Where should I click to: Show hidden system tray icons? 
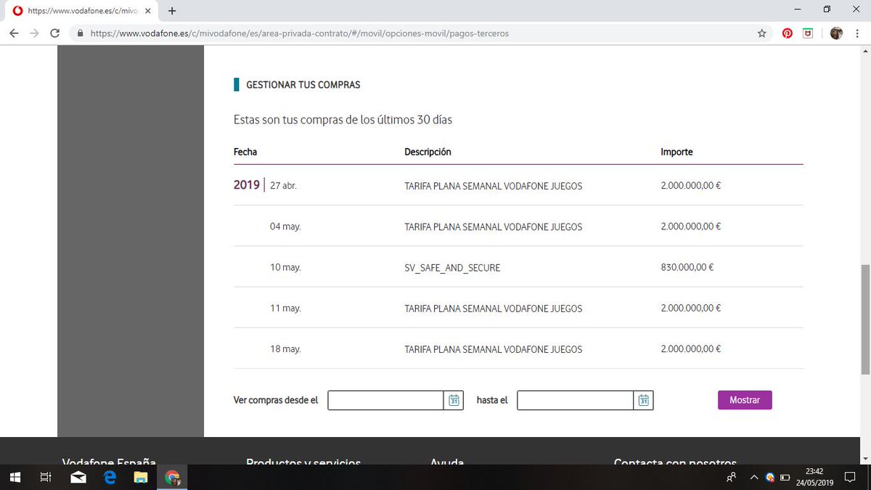(753, 478)
